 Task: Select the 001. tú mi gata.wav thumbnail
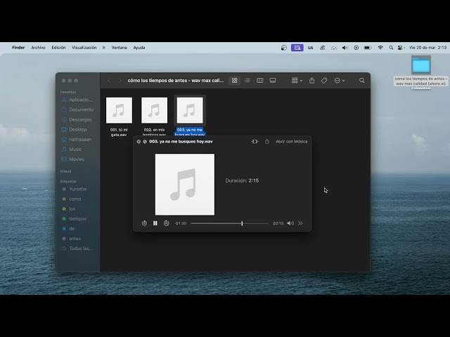pyautogui.click(x=119, y=110)
